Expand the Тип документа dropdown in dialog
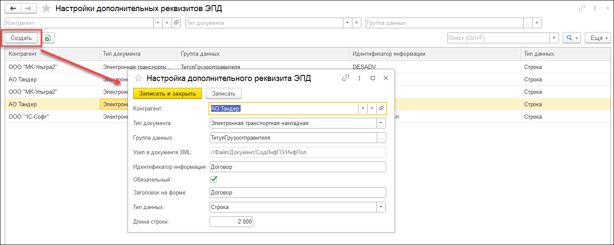Viewport: 614px width, 245px height. [381, 123]
